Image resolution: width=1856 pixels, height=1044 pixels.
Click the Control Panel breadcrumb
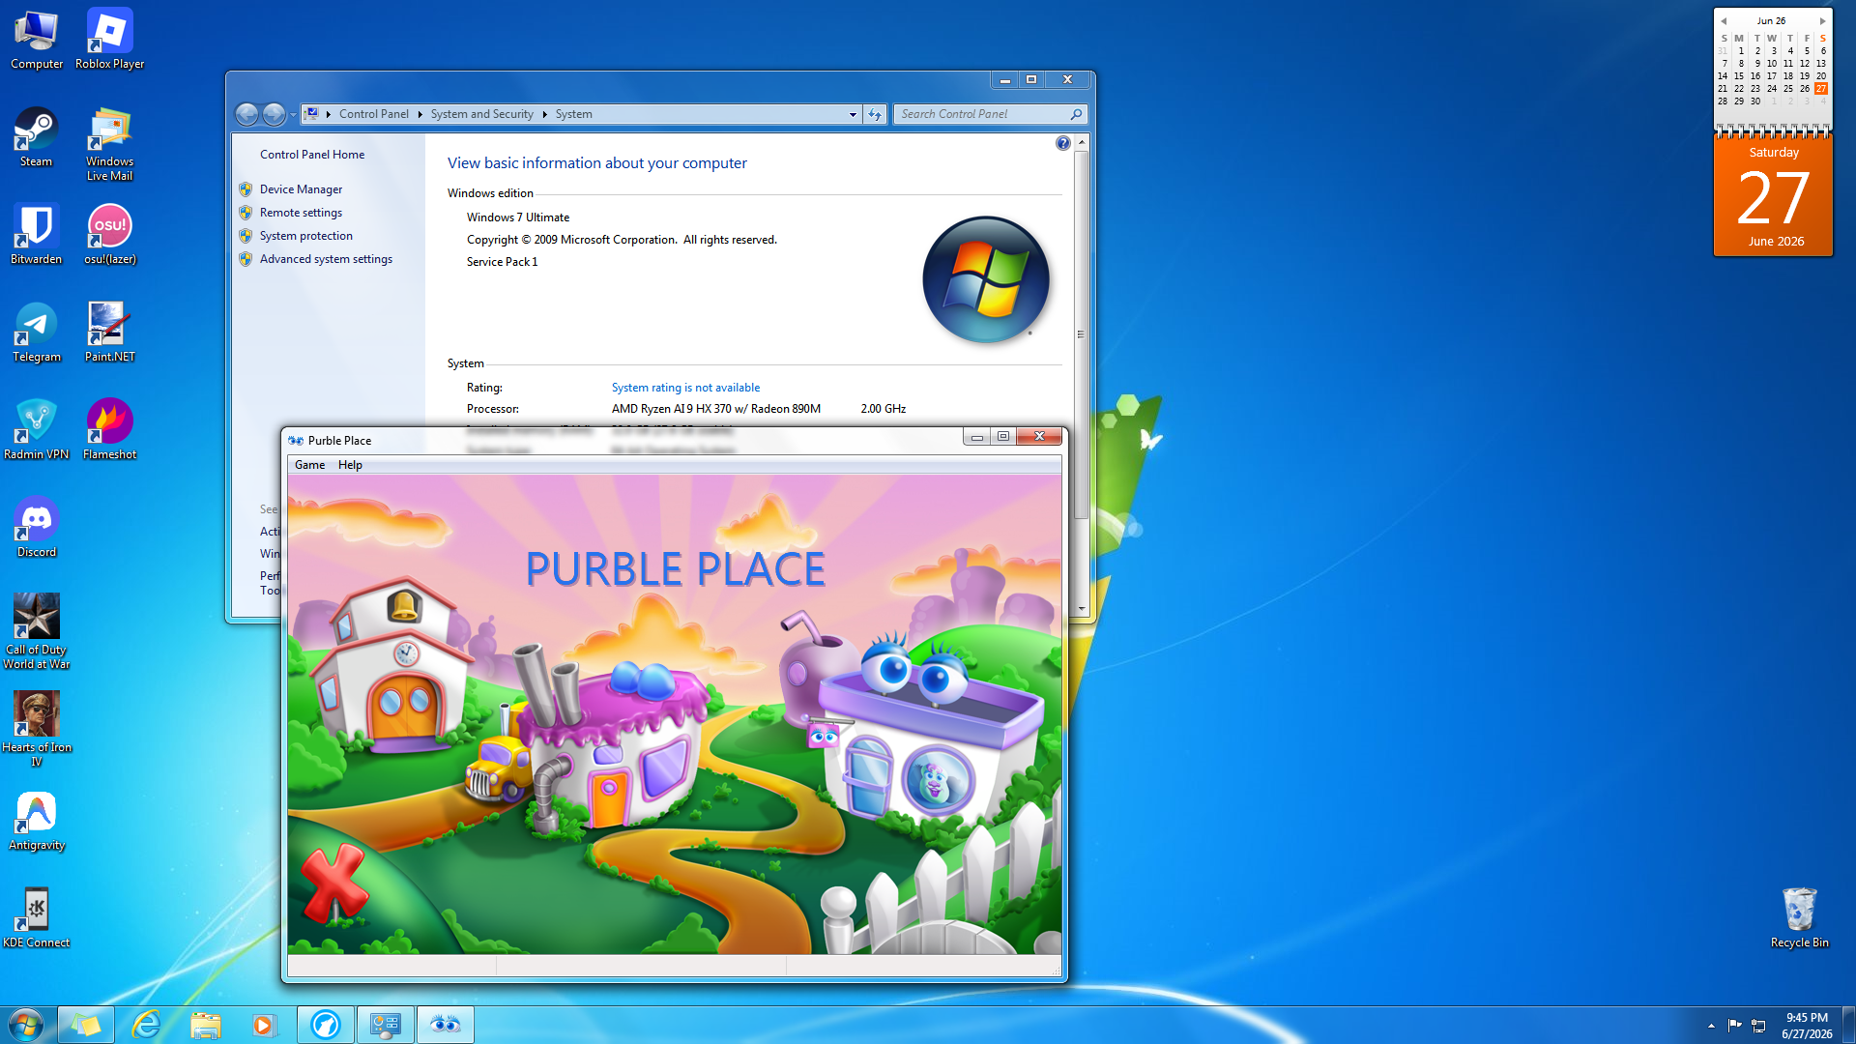click(374, 114)
